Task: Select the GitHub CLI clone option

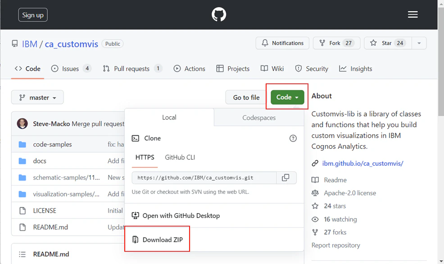Action: point(180,158)
